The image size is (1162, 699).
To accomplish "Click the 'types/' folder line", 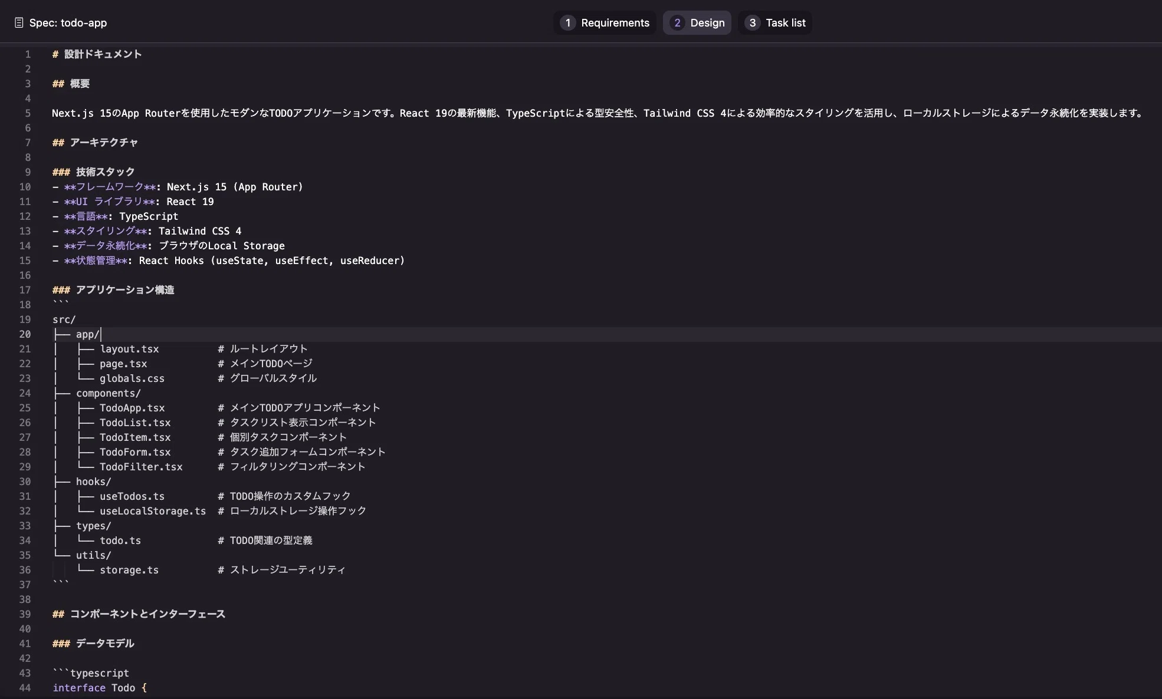I will point(93,526).
